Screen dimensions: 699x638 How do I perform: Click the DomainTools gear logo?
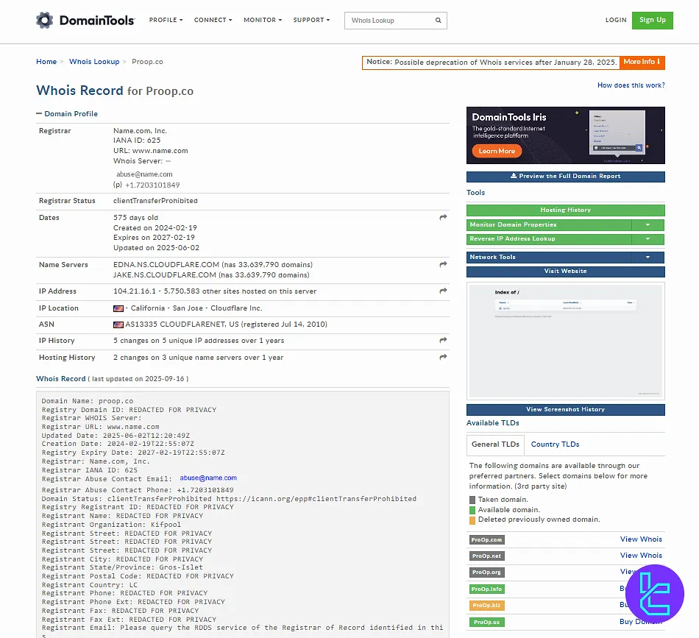pyautogui.click(x=44, y=20)
